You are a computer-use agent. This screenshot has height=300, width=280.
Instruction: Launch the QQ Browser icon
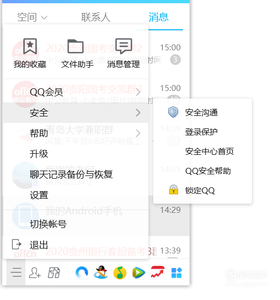coord(82,272)
